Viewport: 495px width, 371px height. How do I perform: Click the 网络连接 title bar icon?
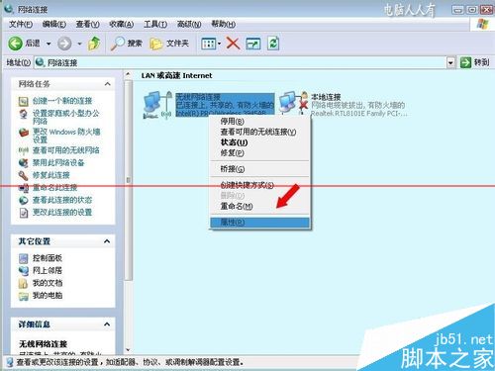click(9, 9)
